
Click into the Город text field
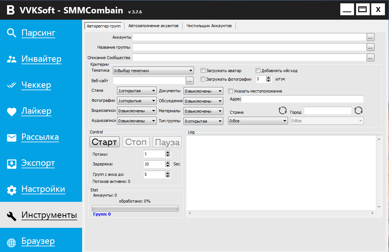328,111
